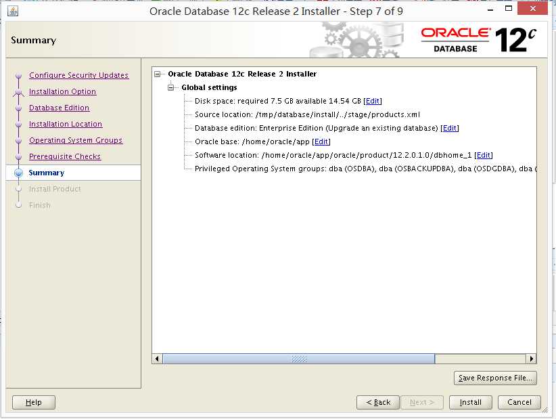Screen dimensions: 556x419
Task: Collapse the Global settings tree node
Action: pyautogui.click(x=171, y=87)
